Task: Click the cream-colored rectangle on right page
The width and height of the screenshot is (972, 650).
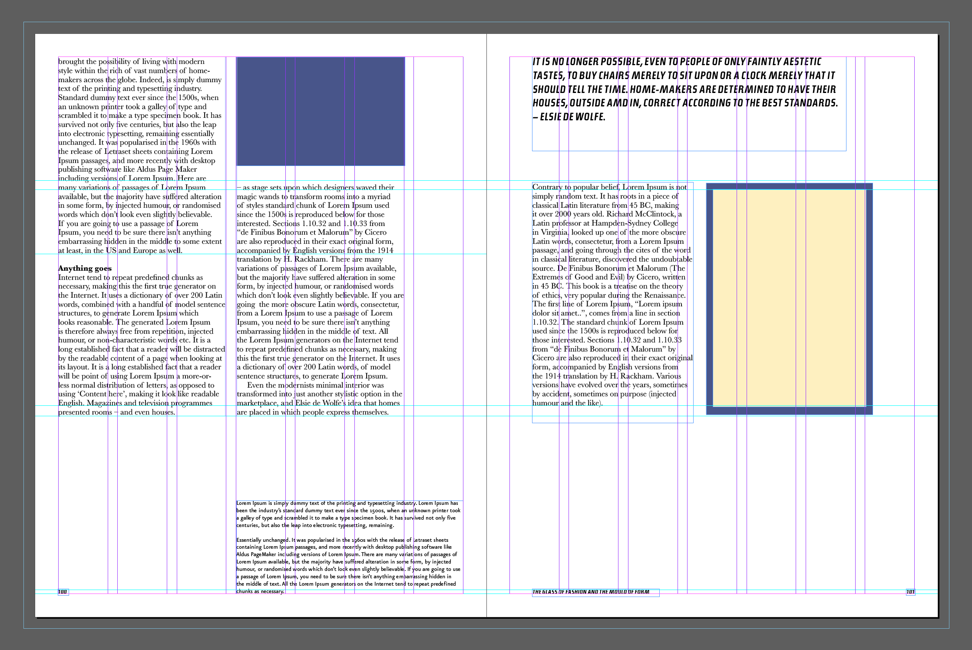Action: pyautogui.click(x=789, y=298)
